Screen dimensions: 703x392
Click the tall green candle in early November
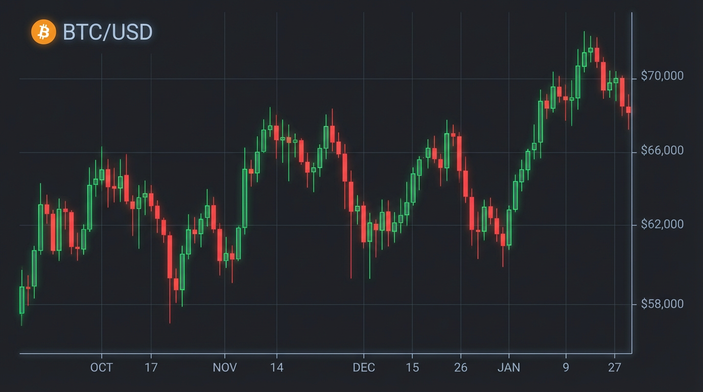click(x=245, y=198)
